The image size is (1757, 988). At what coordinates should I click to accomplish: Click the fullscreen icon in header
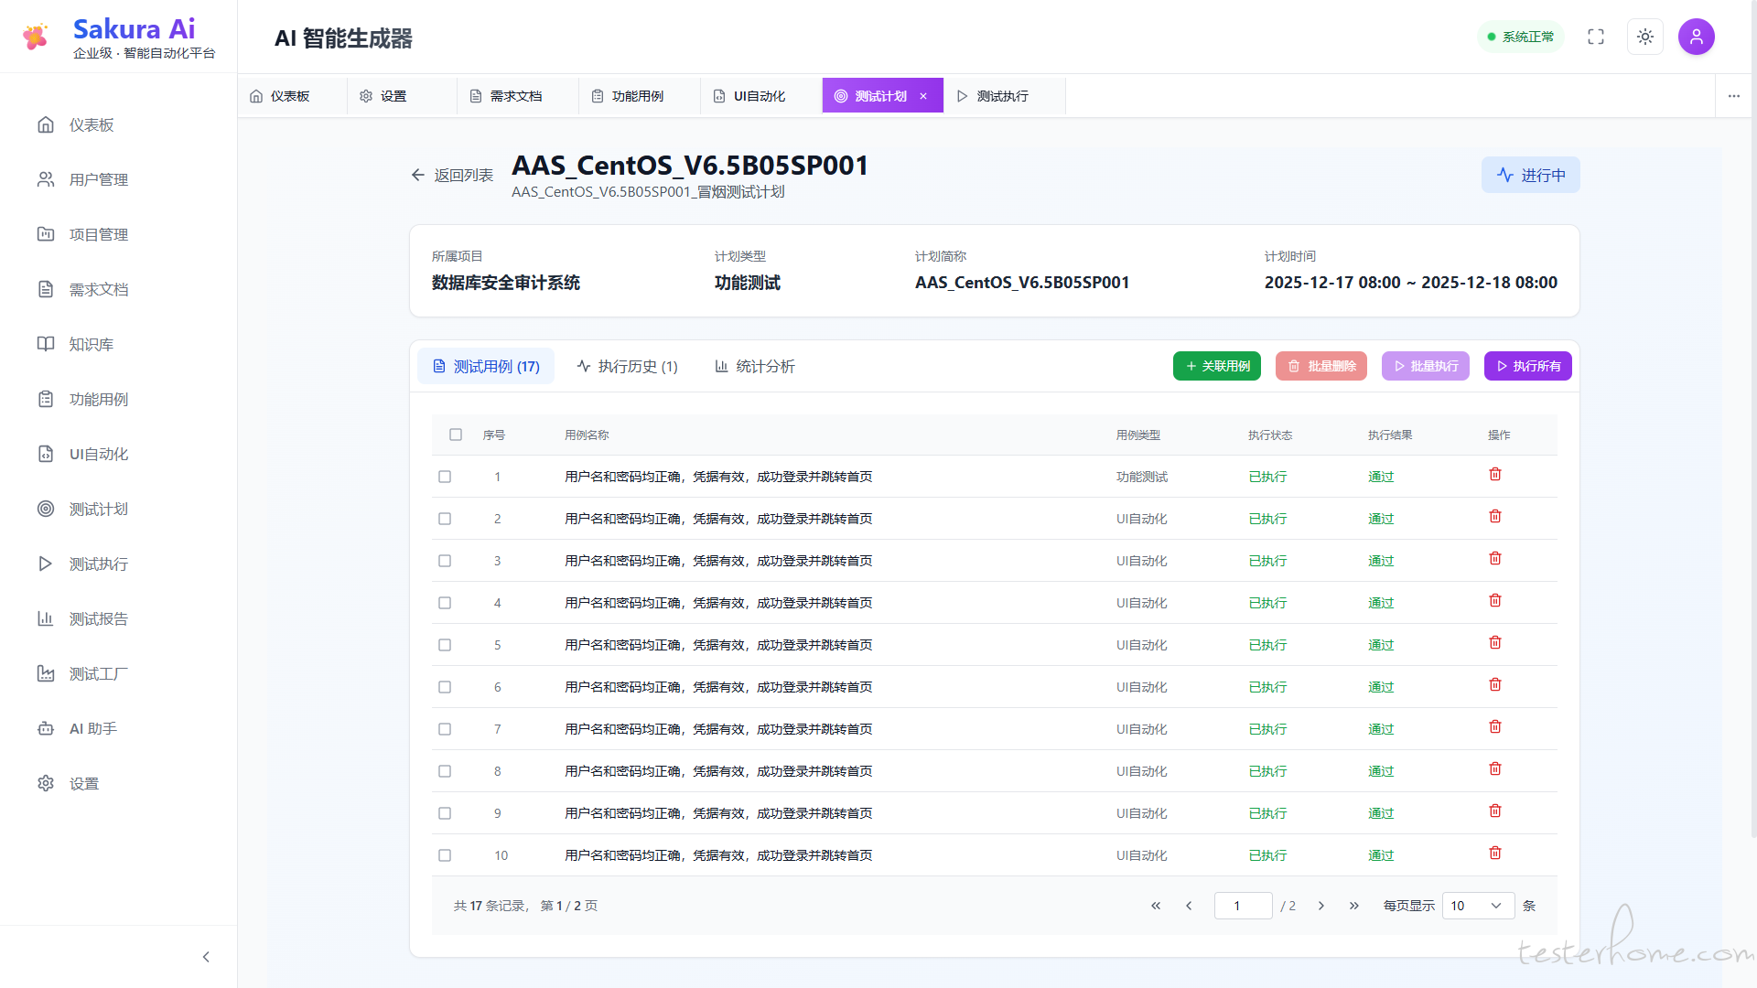[x=1596, y=37]
